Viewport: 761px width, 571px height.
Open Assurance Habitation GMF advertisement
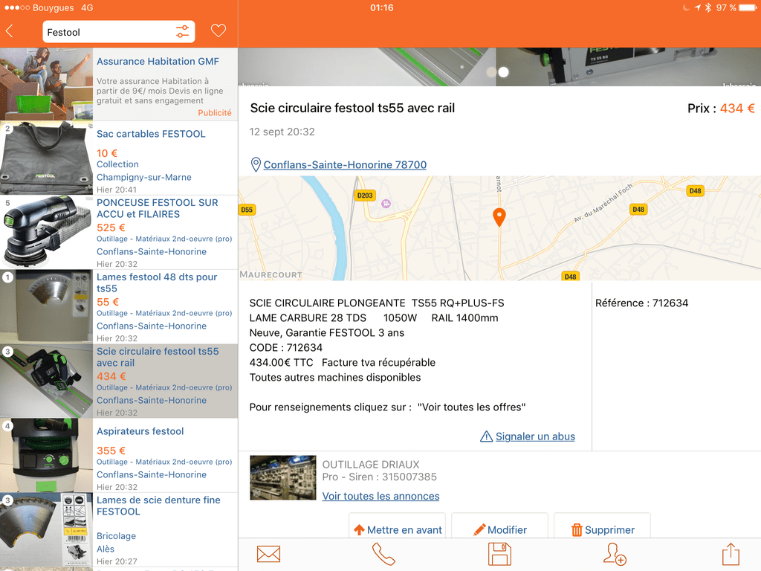[x=119, y=84]
